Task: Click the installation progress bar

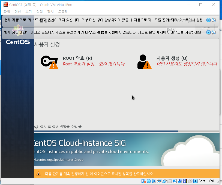Action: (x=127, y=131)
